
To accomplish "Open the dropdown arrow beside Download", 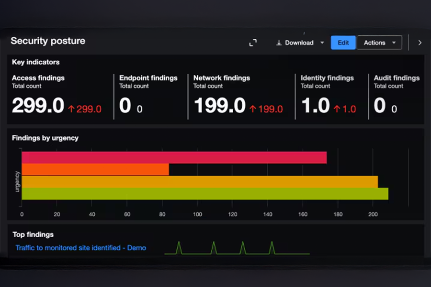I will pos(322,43).
